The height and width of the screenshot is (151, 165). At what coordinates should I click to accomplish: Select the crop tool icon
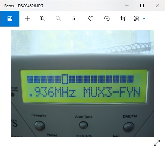click(x=123, y=19)
